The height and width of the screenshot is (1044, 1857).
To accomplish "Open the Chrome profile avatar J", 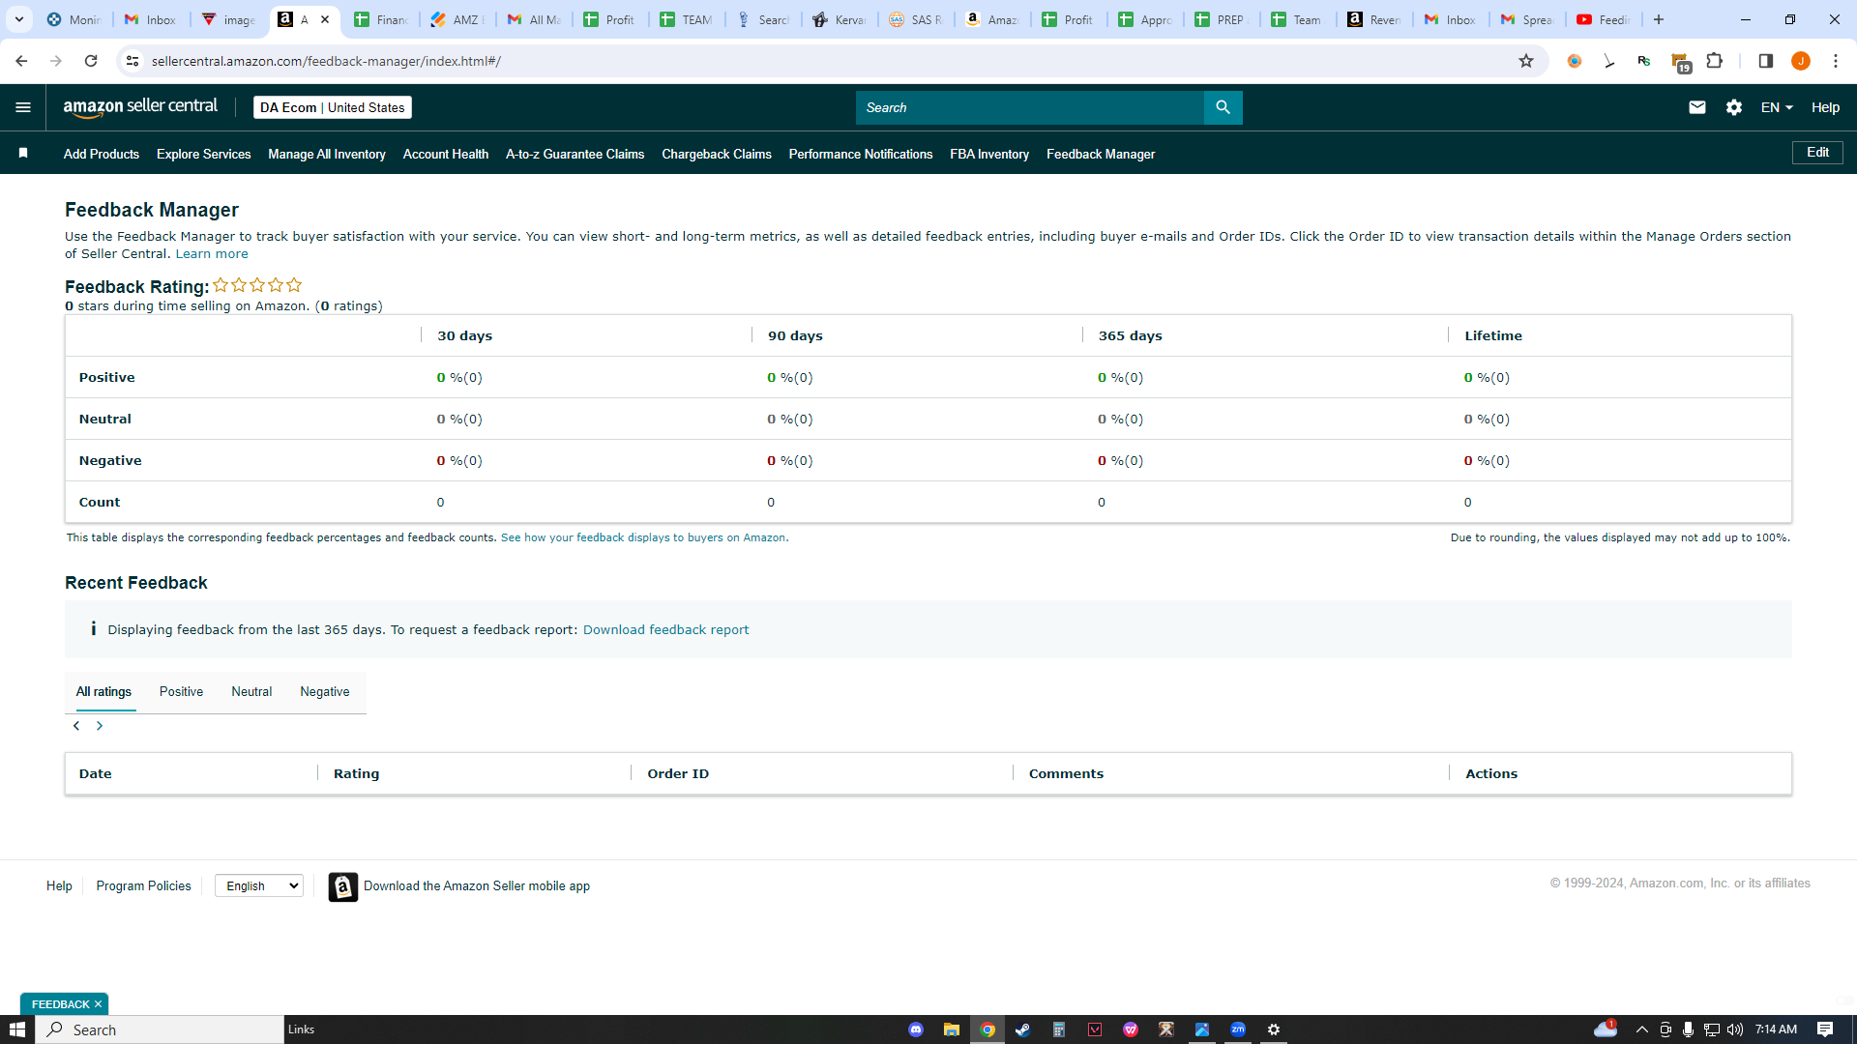I will 1800,61.
